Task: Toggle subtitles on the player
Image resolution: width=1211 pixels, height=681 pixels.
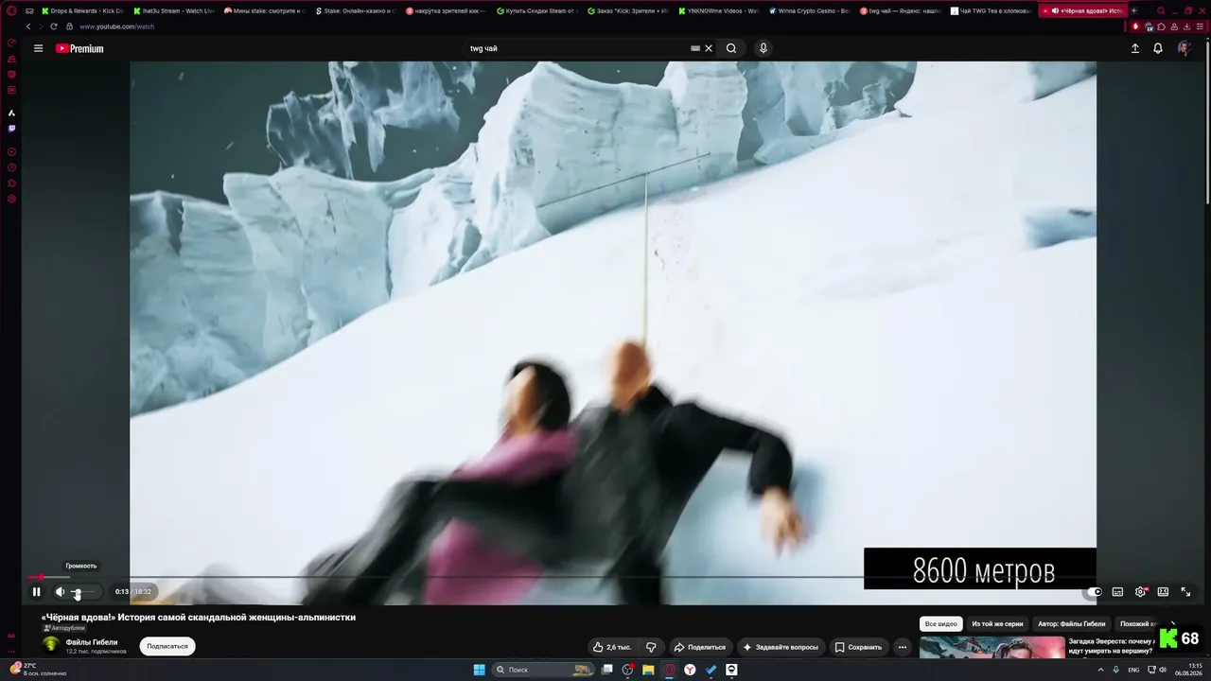Action: [x=1117, y=592]
